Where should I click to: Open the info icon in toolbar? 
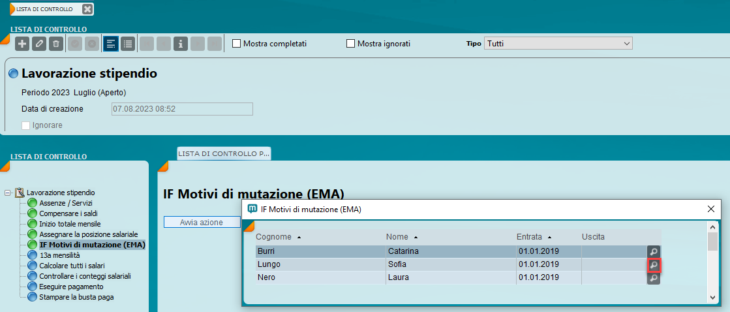tap(180, 44)
